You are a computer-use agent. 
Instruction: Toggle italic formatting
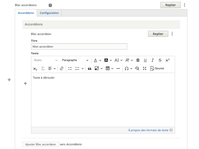152,60
